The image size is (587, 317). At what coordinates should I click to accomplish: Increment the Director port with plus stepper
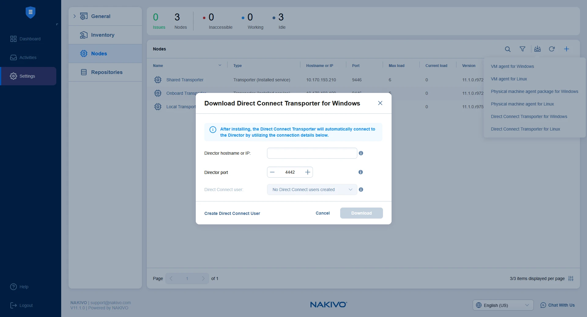click(x=307, y=172)
